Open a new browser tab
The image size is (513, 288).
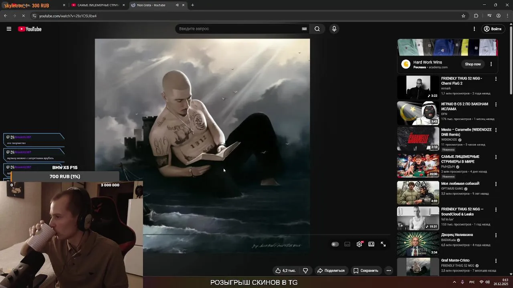(192, 5)
